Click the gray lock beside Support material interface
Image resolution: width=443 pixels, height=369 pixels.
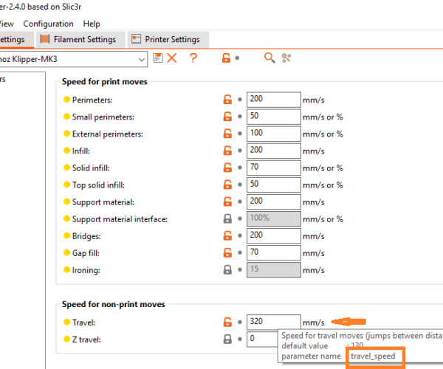228,219
